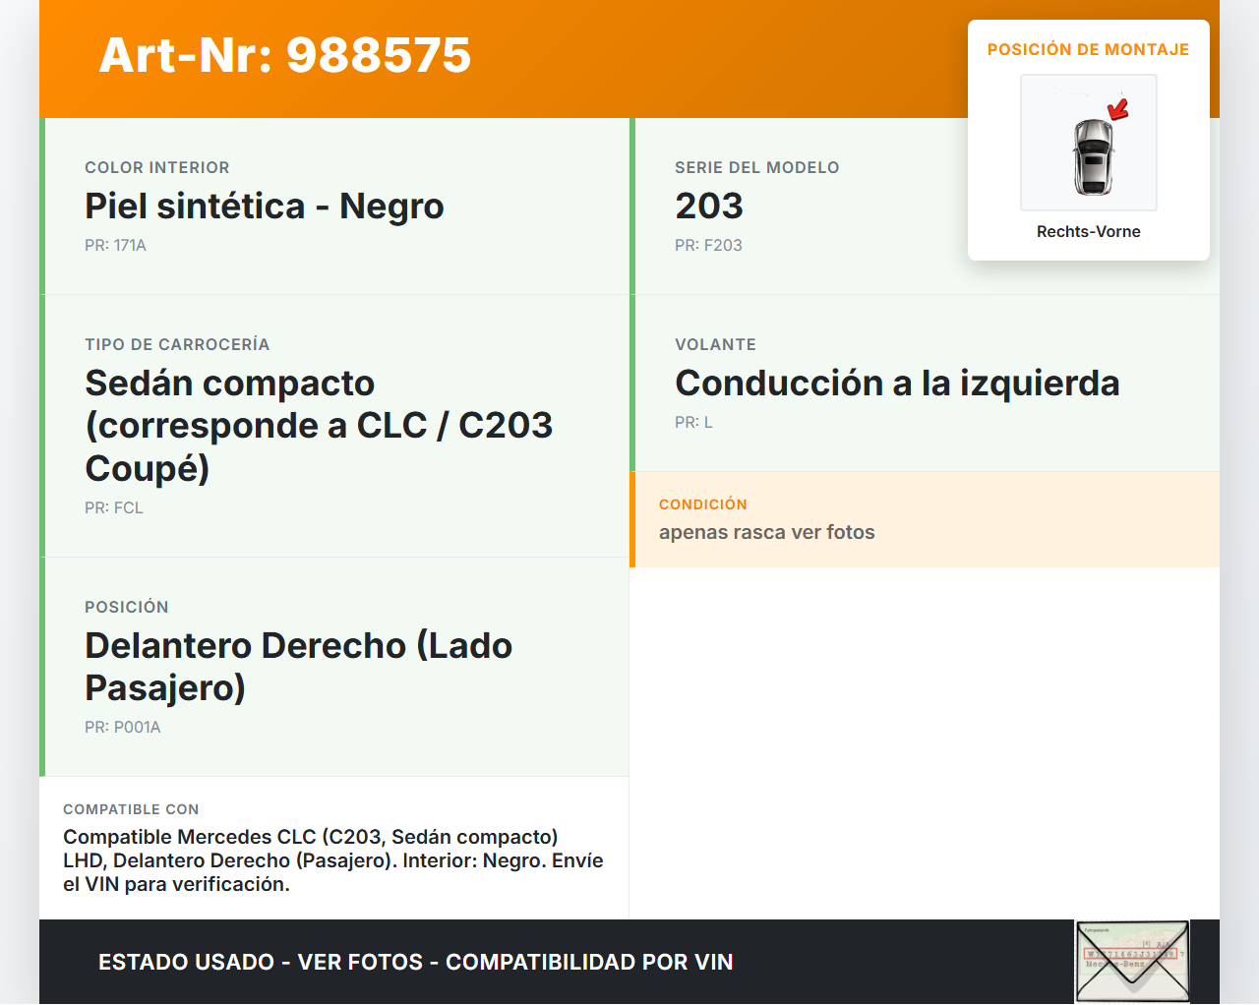Viewport: 1259px width, 1005px height.
Task: Select the 'Compatible Mercedes CLC' compatibility paragraph
Action: click(x=333, y=860)
